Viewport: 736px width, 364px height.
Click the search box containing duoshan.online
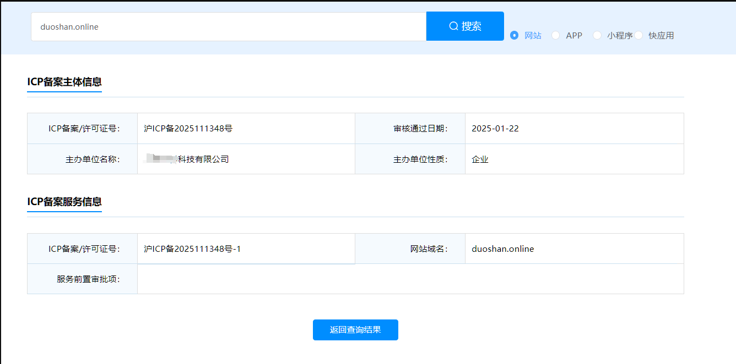tap(229, 26)
